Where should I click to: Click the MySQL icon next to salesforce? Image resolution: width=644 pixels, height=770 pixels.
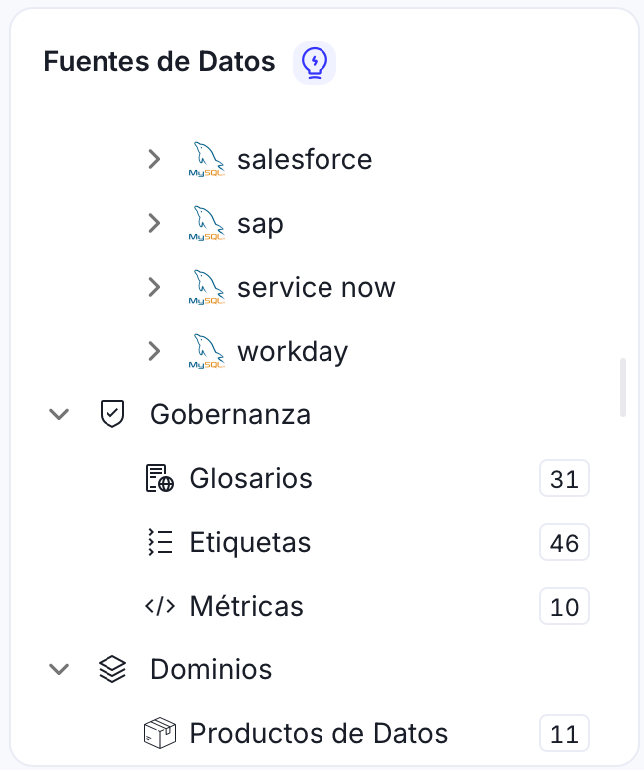(207, 159)
